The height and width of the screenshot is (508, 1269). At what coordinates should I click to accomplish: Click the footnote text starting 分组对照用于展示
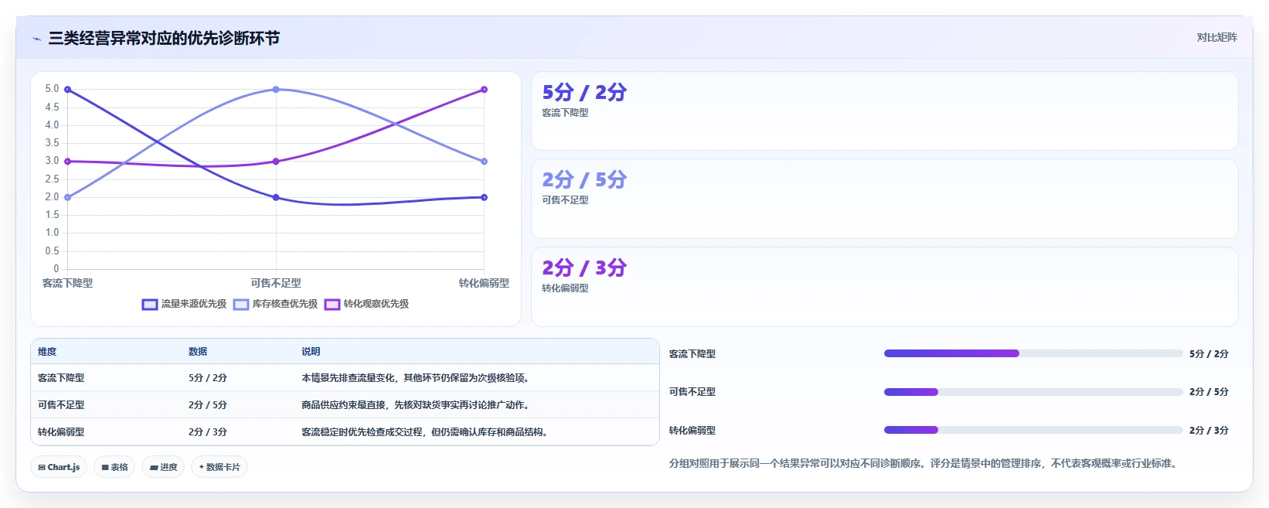[x=924, y=464]
